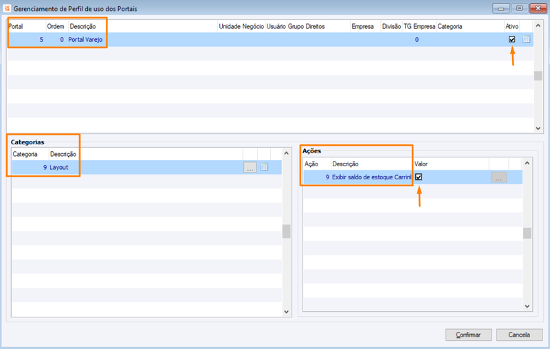The height and width of the screenshot is (349, 550).
Task: Select 'Exibir saldo de estoque Carrinl' action
Action: coord(371,177)
